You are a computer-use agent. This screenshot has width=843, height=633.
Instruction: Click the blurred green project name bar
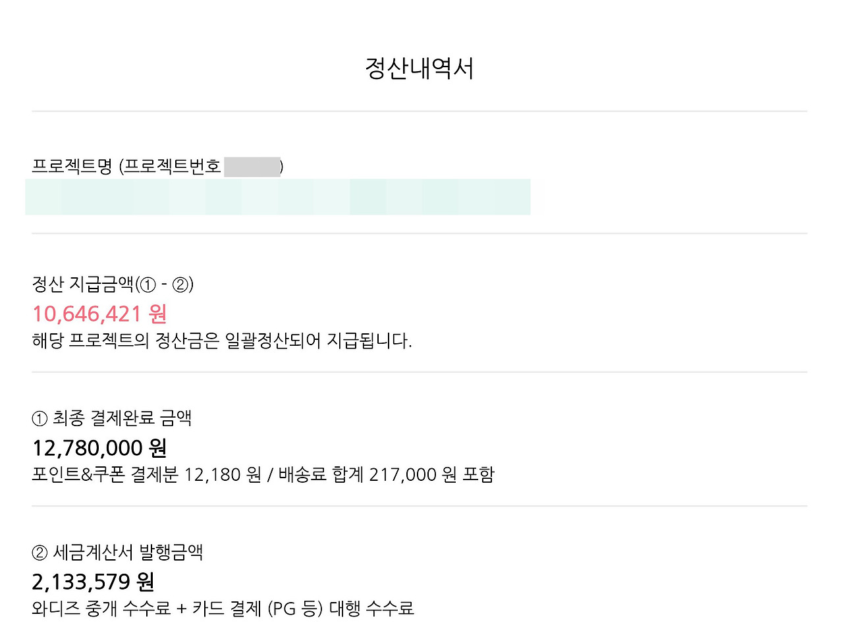[277, 197]
